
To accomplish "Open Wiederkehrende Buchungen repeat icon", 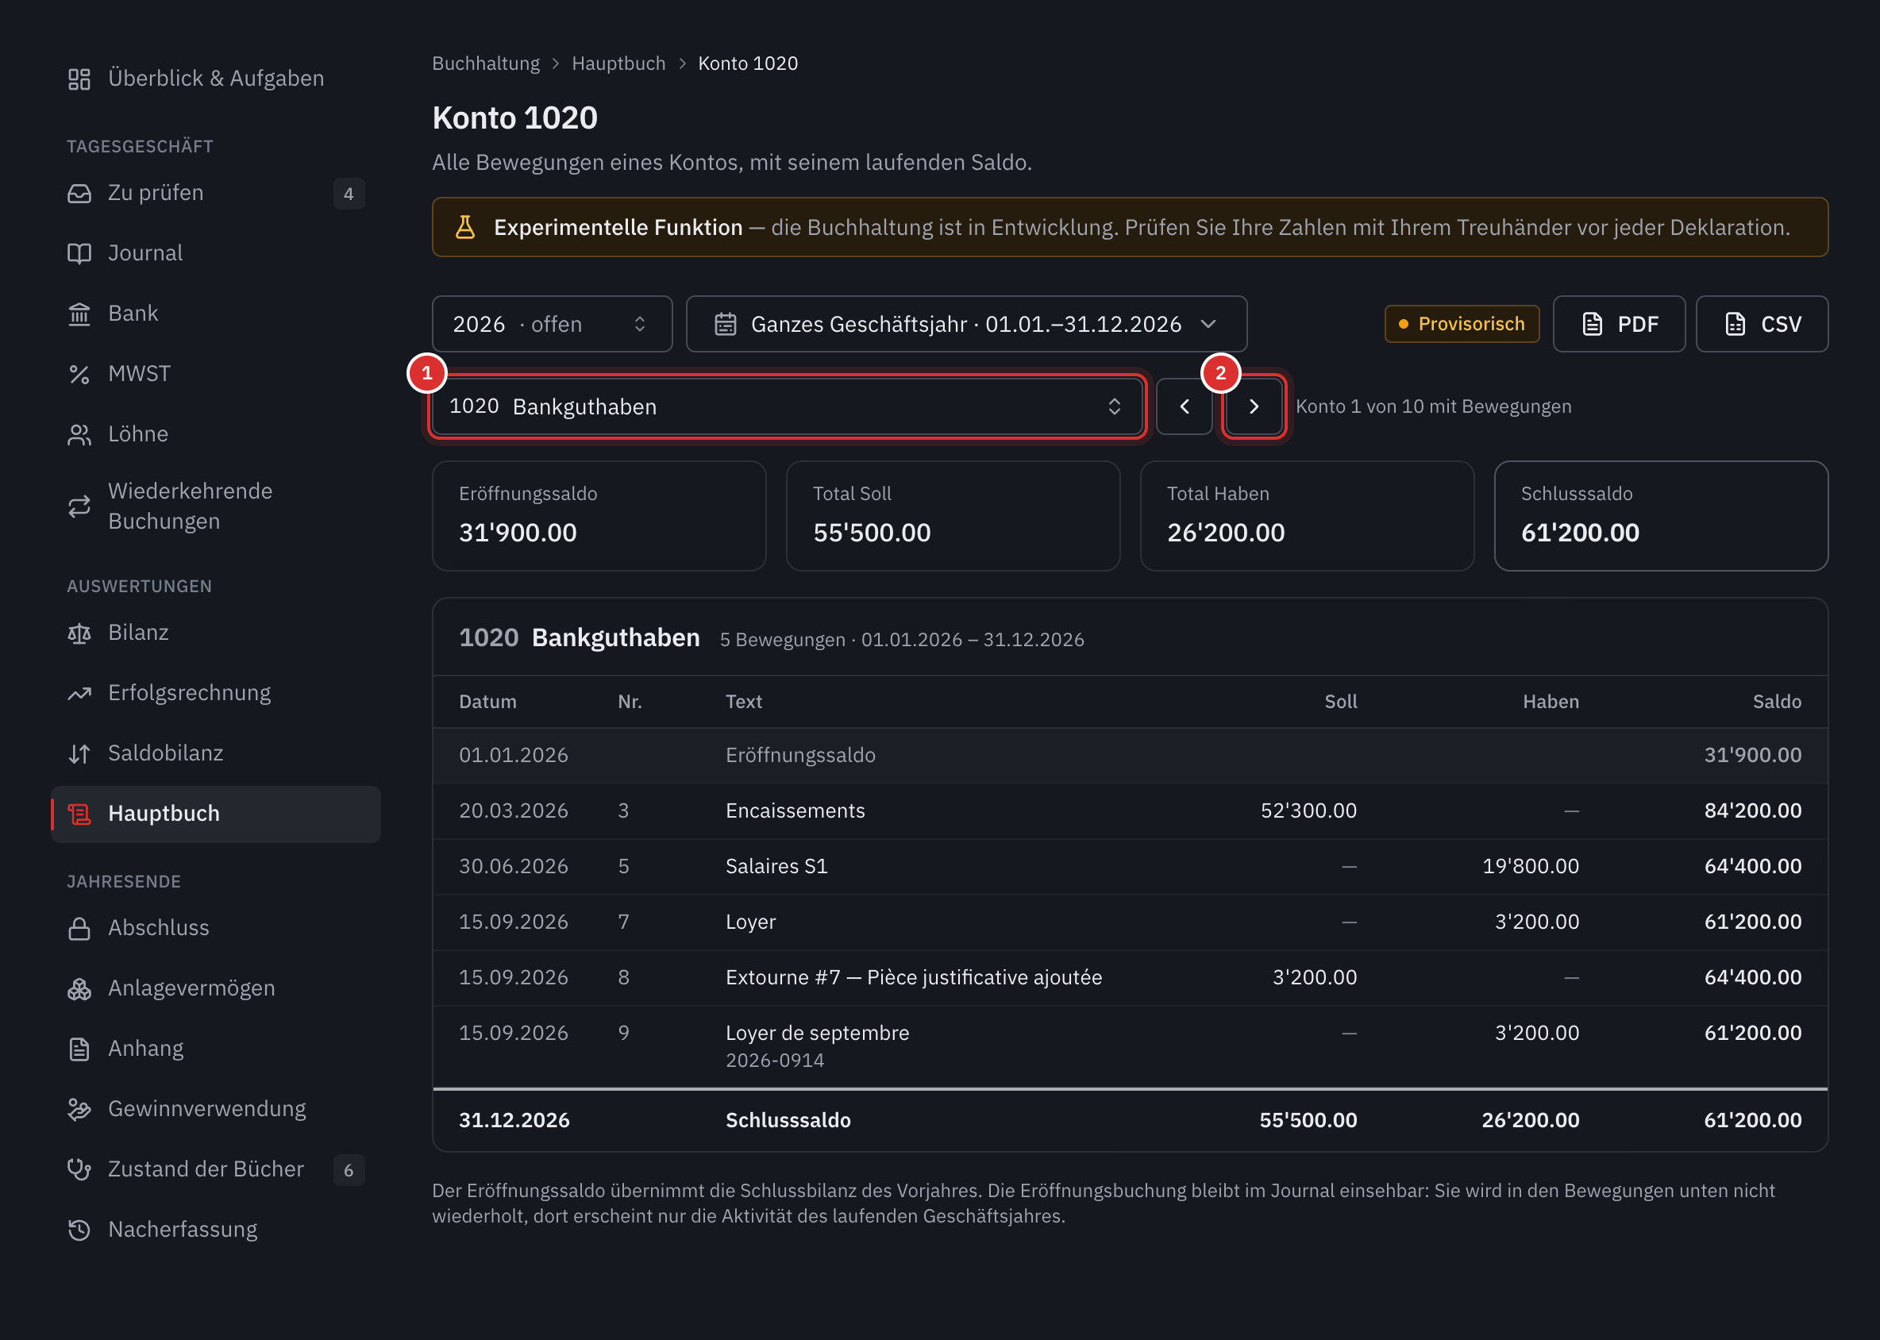I will 79,506.
